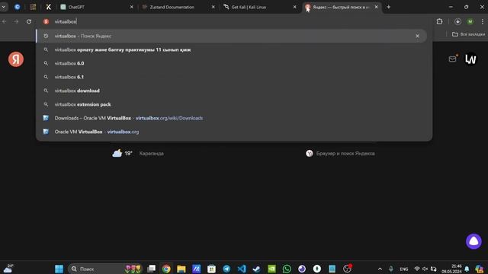Open the clock and date 21:46
Image resolution: width=488 pixels, height=274 pixels.
[451, 269]
